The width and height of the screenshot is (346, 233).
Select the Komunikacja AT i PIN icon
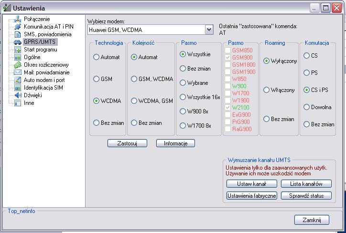(x=18, y=27)
